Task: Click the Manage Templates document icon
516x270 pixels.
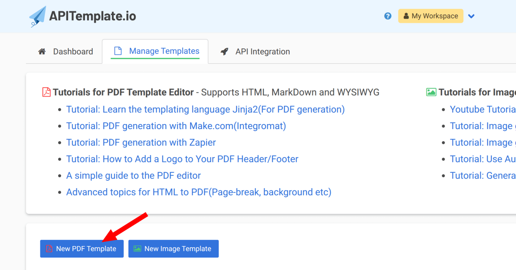Action: coord(118,51)
